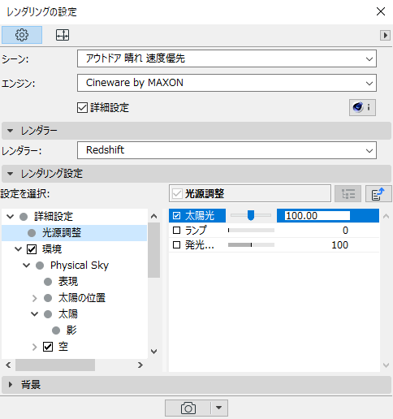Click the Cinema 4D info button
Image resolution: width=393 pixels, height=419 pixels.
click(x=362, y=107)
